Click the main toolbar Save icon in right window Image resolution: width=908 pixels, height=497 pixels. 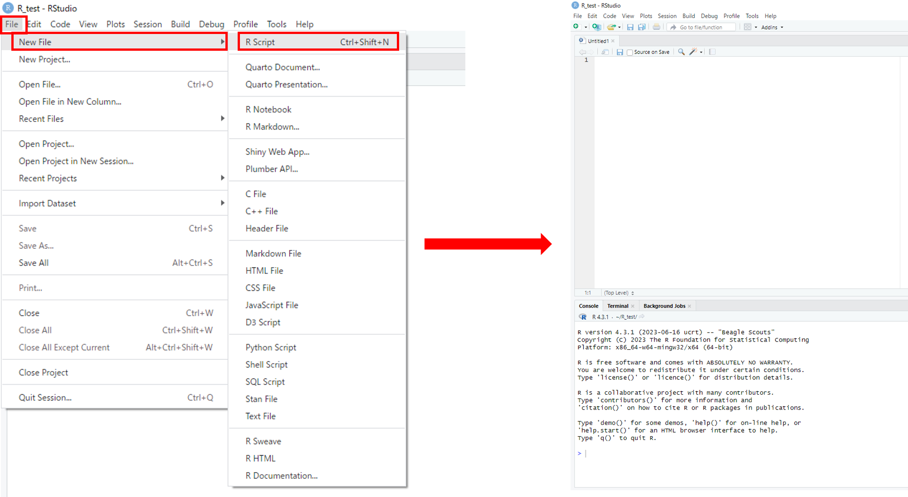630,27
